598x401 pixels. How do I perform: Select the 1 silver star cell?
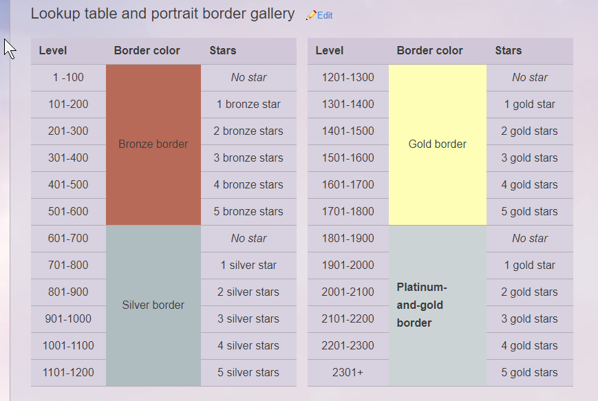click(248, 265)
